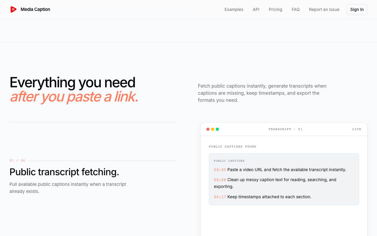Click the Media Caption brand name

[35, 9]
